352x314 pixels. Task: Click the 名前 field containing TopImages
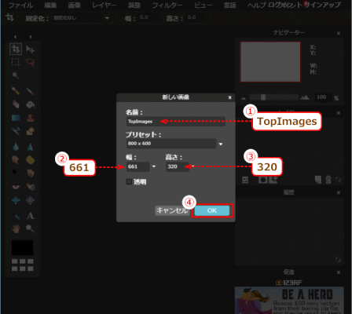point(176,122)
